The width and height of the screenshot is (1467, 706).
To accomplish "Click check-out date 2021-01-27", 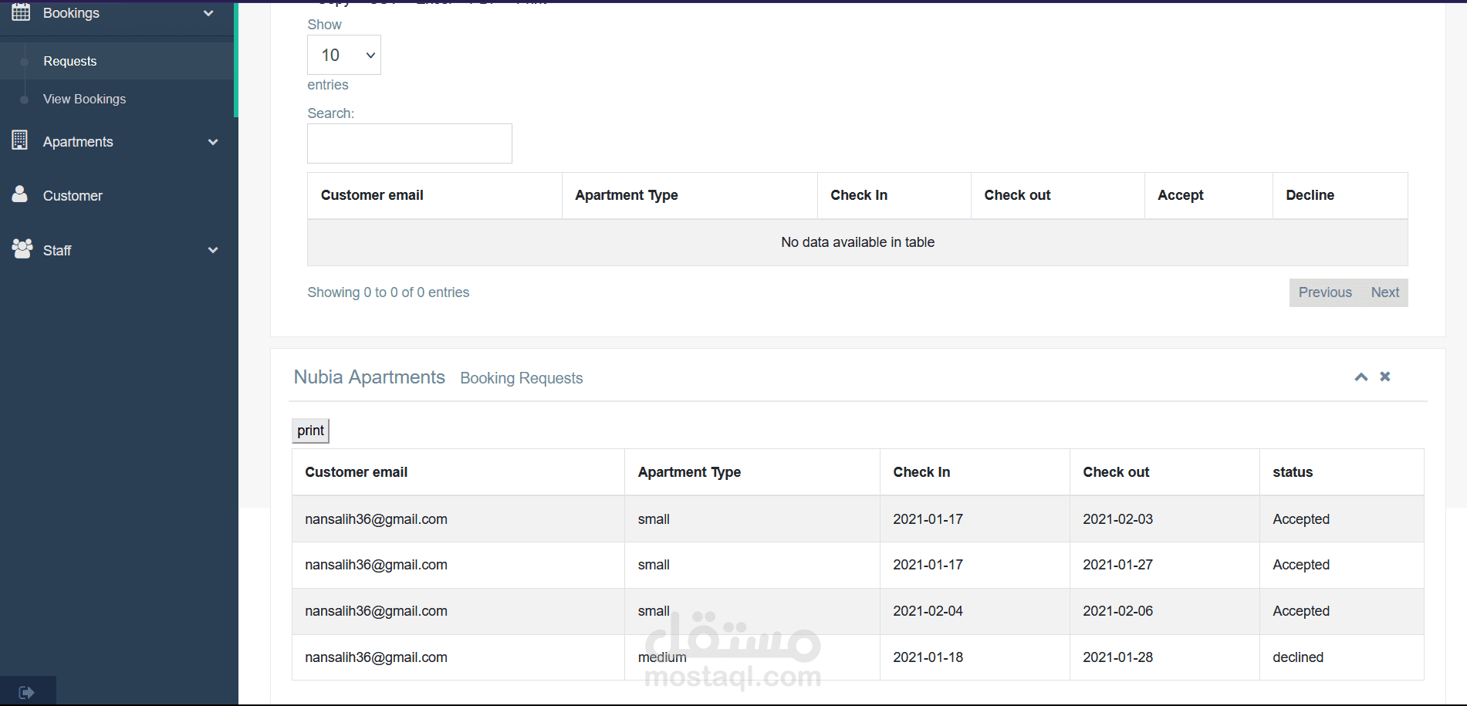I will (1117, 565).
